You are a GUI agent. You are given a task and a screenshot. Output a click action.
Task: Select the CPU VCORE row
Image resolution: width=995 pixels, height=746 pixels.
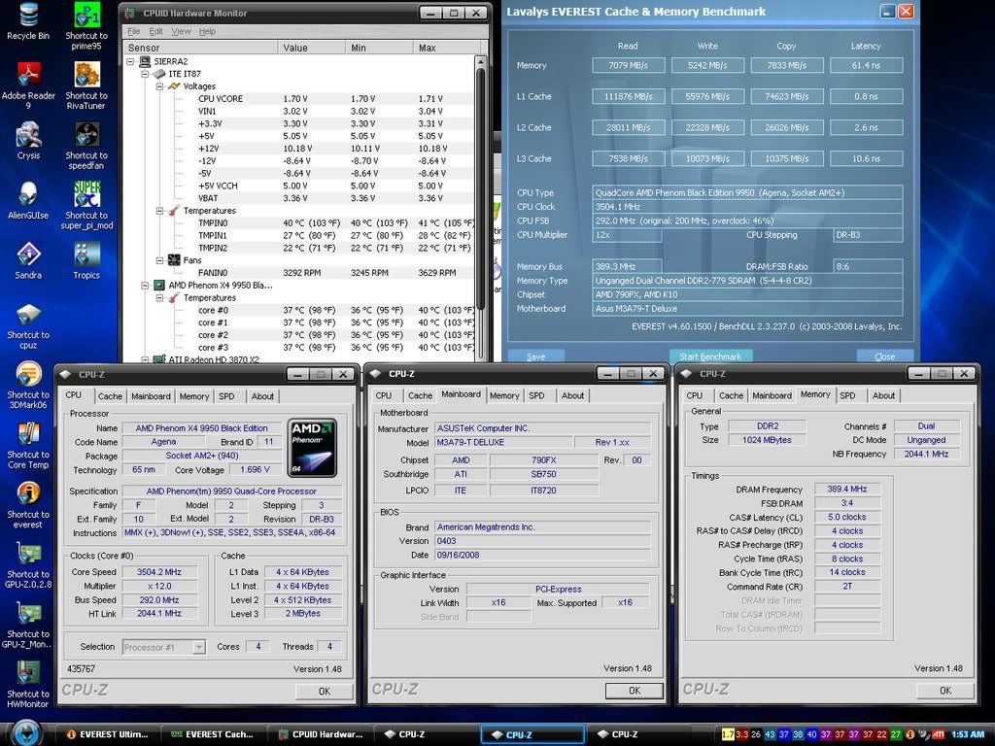(x=297, y=99)
